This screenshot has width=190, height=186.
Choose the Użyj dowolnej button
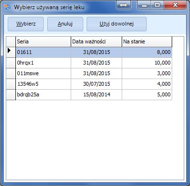(116, 24)
